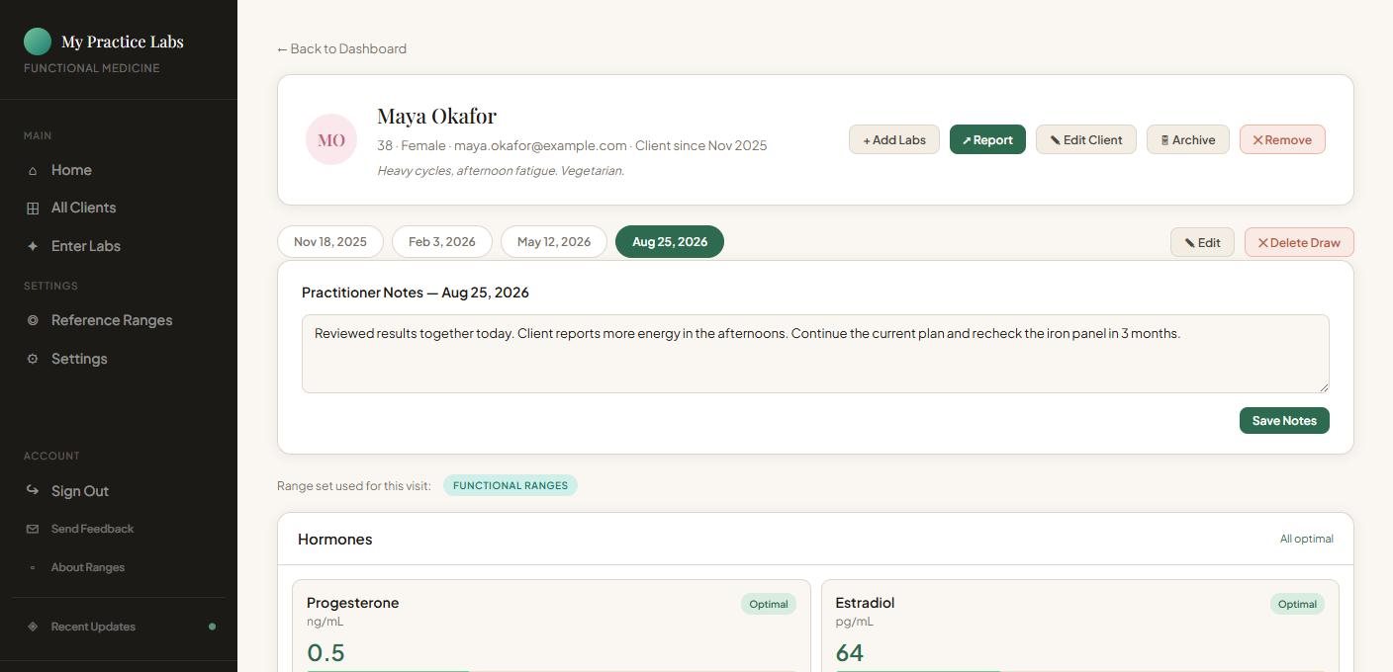
Task: Open the Progesterone result card
Action: pyautogui.click(x=551, y=626)
